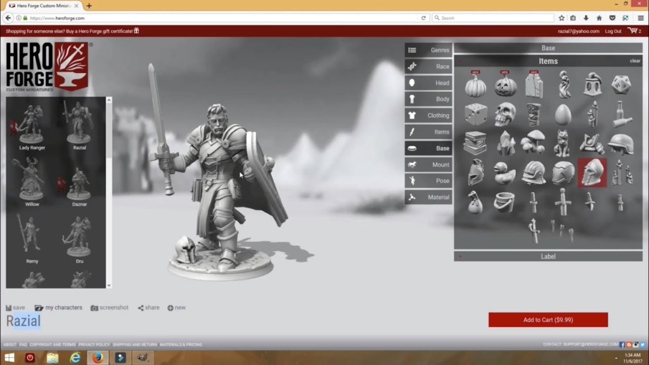Open my characters list
The height and width of the screenshot is (365, 649).
[x=58, y=307]
